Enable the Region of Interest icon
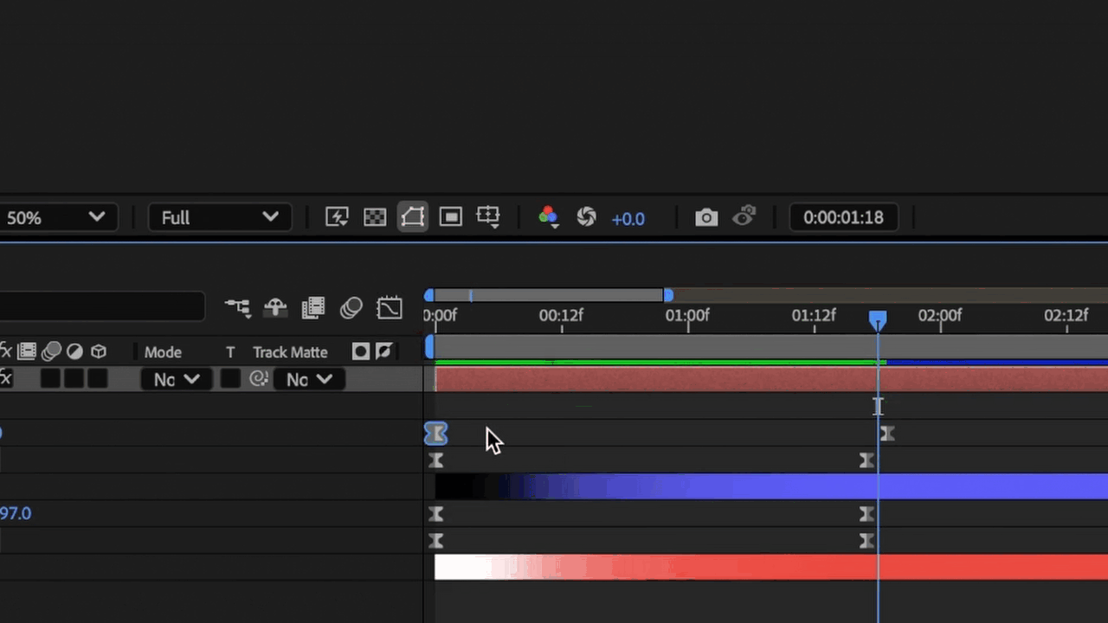 click(x=451, y=217)
